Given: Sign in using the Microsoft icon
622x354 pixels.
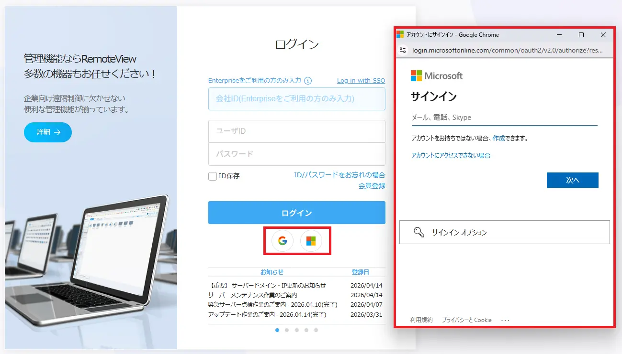Looking at the screenshot, I should [x=312, y=241].
